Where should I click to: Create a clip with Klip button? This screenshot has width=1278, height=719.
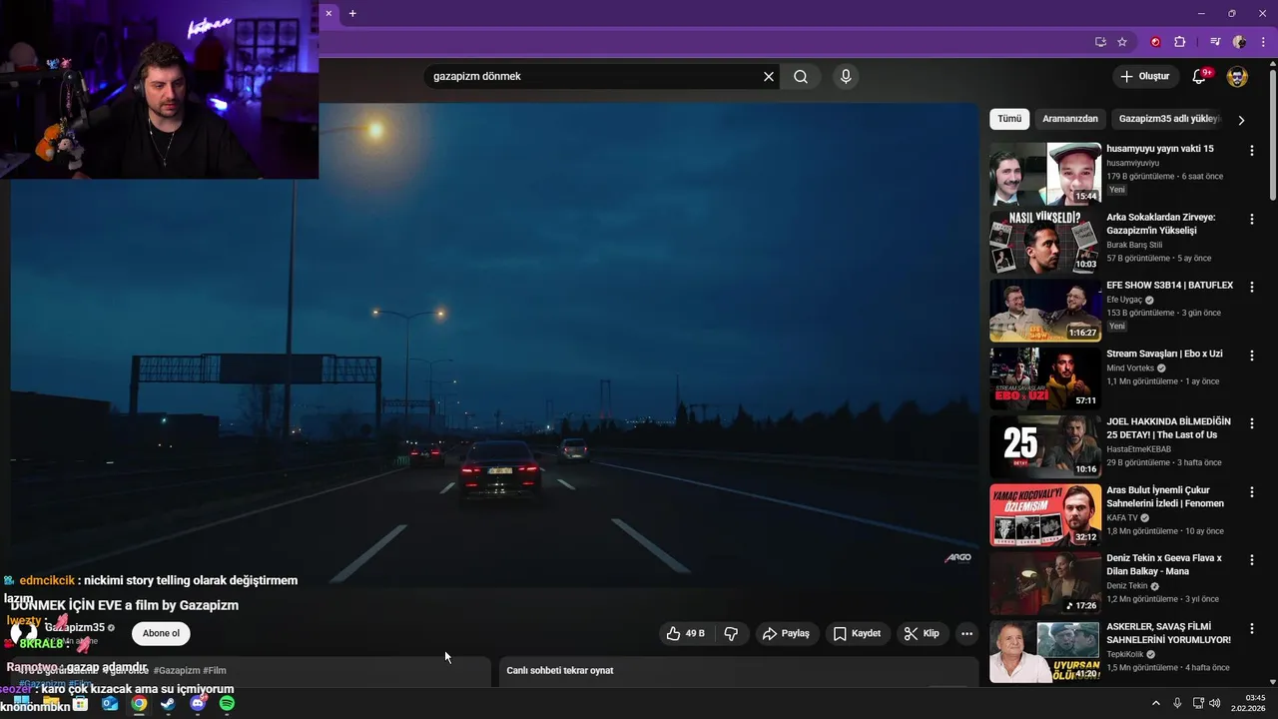tap(922, 633)
